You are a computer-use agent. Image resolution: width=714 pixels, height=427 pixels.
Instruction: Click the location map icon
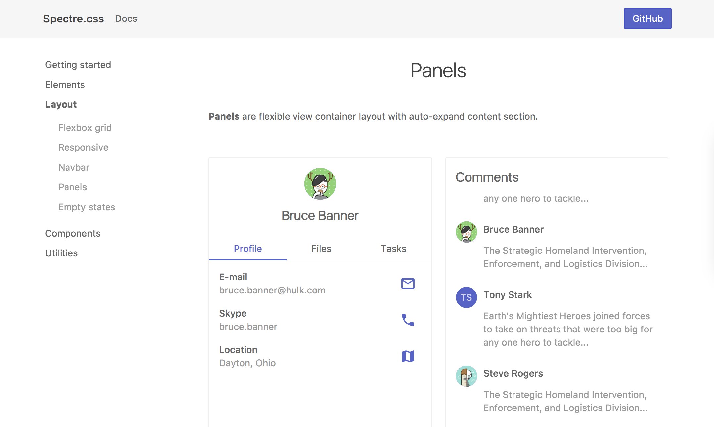408,356
